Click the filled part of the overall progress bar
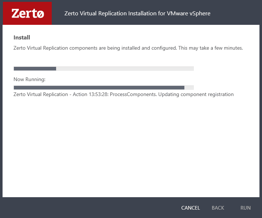 [35, 69]
